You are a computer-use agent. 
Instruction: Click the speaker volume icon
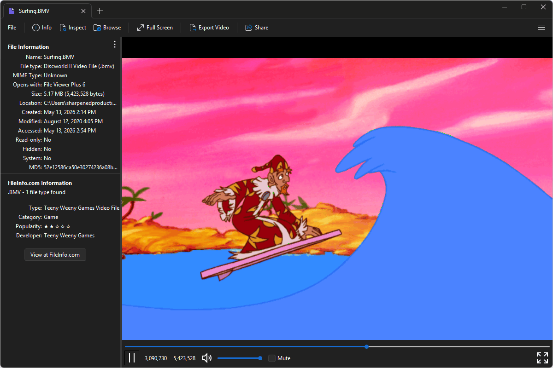[x=207, y=358]
